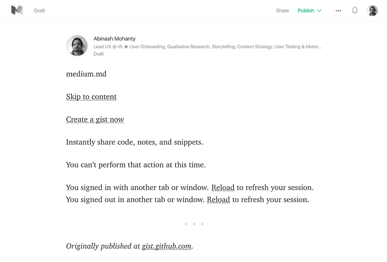Follow the Create a gist now link

(95, 120)
